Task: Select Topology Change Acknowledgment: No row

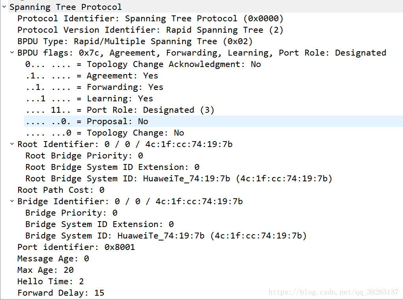Action: point(143,64)
